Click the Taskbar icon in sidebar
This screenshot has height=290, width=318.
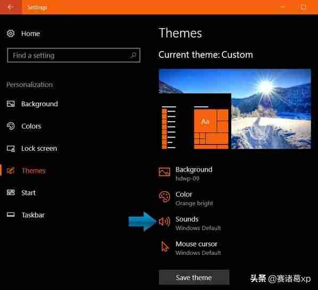[11, 215]
